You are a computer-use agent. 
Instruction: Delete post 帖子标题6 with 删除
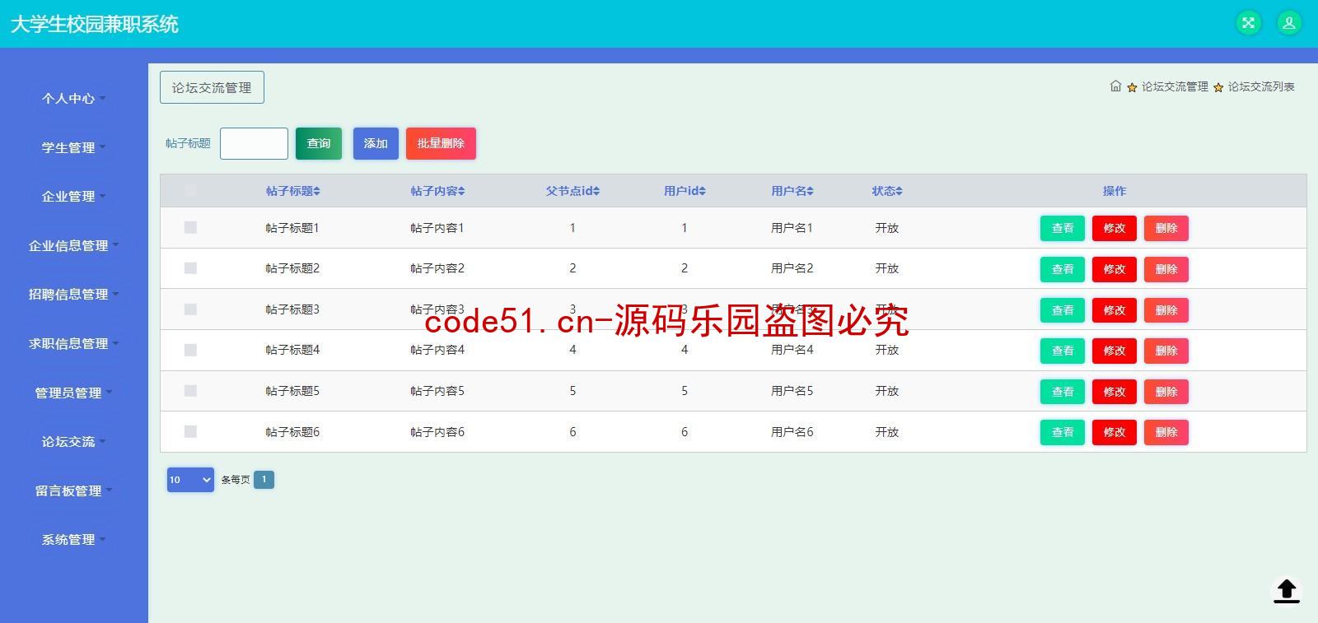[1166, 432]
